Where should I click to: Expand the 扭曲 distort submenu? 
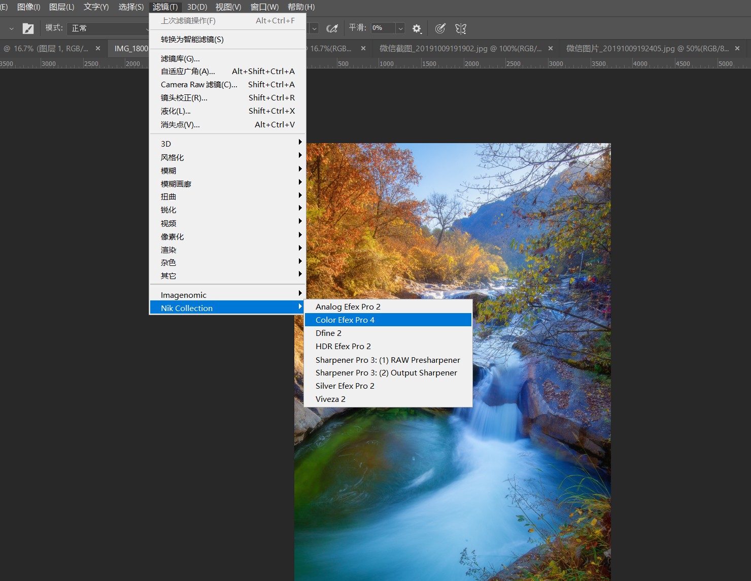point(228,197)
